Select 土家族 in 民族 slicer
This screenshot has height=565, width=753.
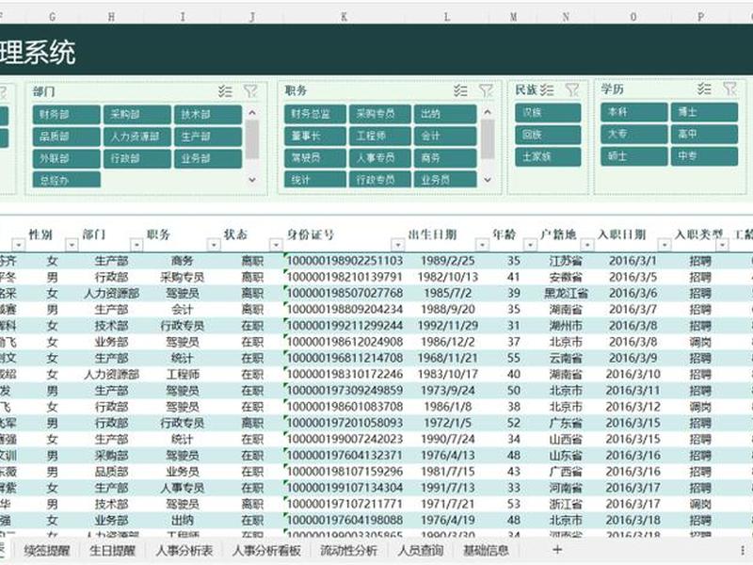click(x=548, y=156)
